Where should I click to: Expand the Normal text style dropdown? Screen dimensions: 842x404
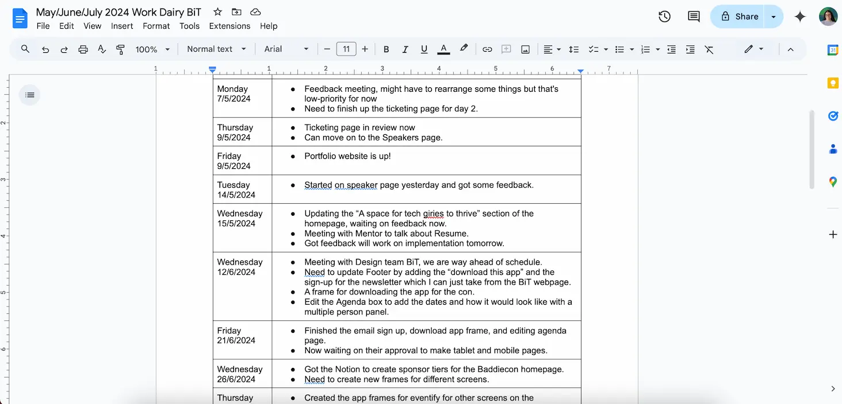(x=216, y=49)
